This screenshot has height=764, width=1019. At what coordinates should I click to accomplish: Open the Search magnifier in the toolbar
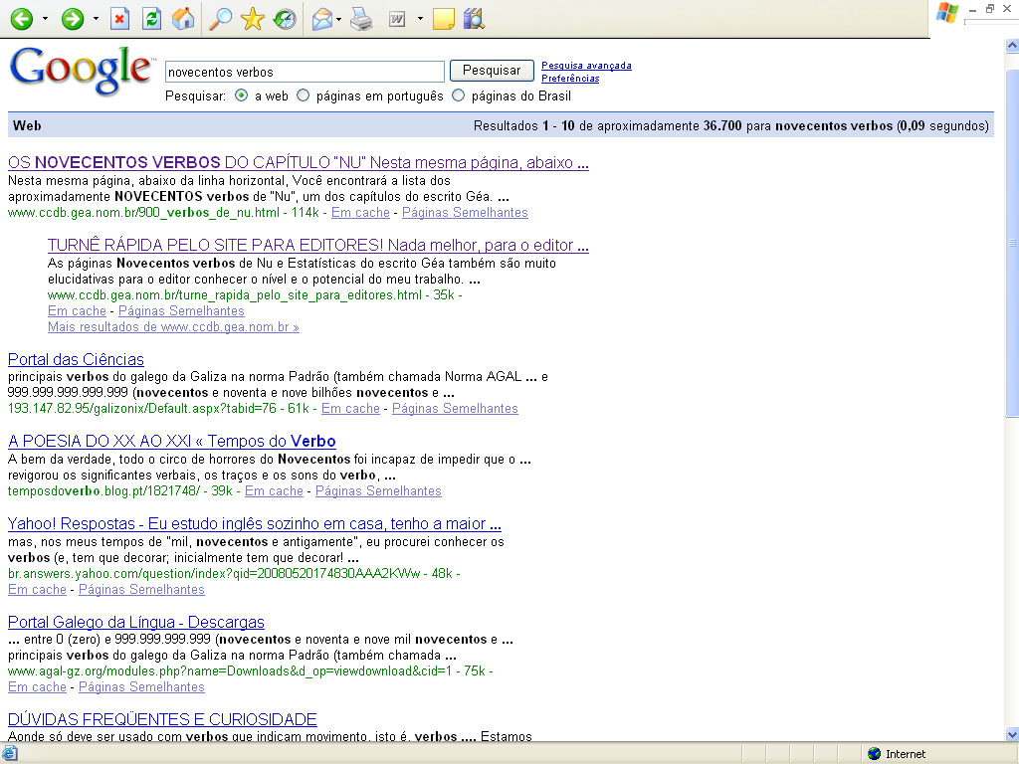tap(220, 19)
